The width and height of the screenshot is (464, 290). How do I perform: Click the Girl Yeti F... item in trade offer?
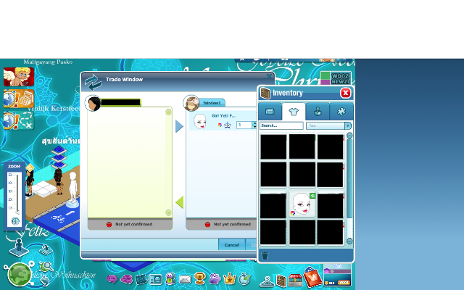click(223, 121)
